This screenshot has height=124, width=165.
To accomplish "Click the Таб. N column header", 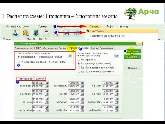I will [33, 39].
